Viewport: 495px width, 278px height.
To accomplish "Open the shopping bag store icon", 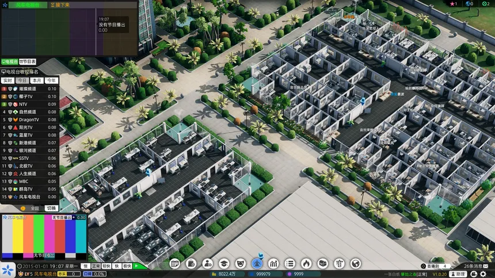I will [x=191, y=264].
